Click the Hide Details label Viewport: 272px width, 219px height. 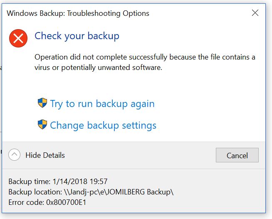click(x=45, y=155)
